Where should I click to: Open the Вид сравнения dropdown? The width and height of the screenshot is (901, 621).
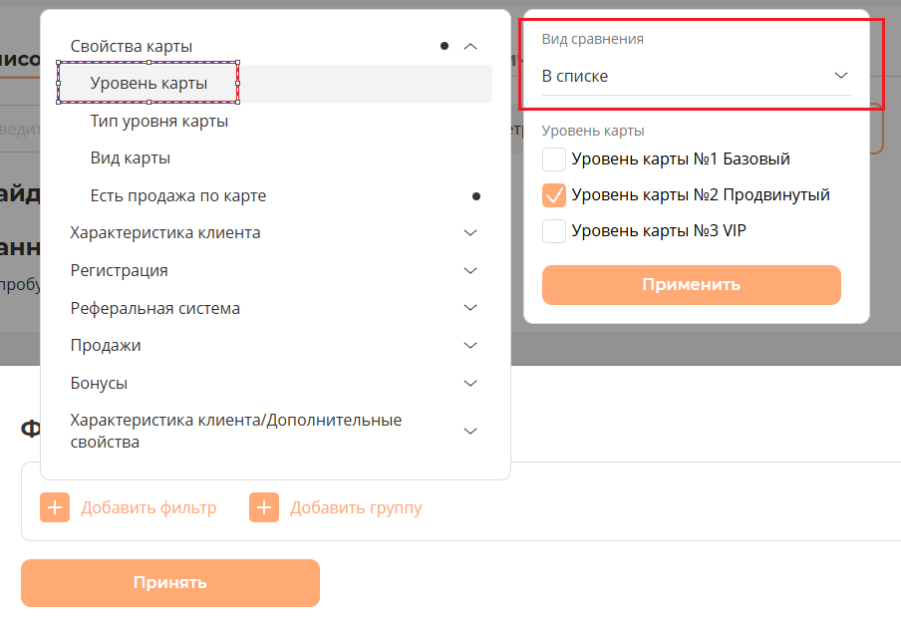[696, 76]
